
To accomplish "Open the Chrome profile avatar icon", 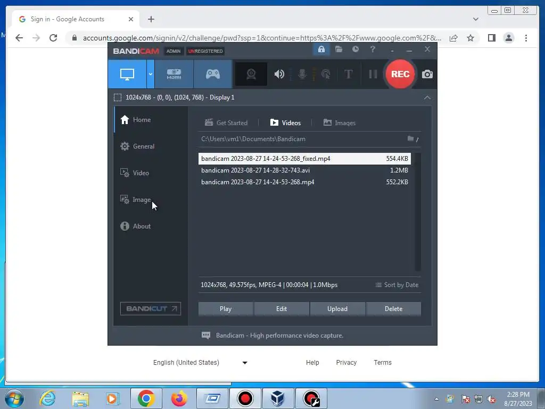I will 509,38.
